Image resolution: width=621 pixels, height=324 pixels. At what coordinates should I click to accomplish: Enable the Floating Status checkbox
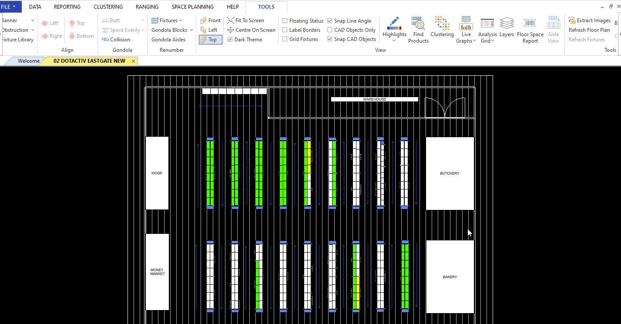[x=285, y=21]
